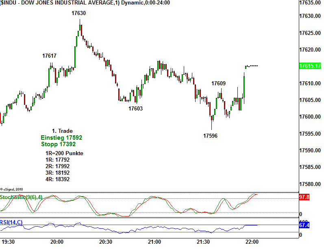Click the 17600.00 price axis label
The width and height of the screenshot is (324, 249).
click(x=310, y=117)
